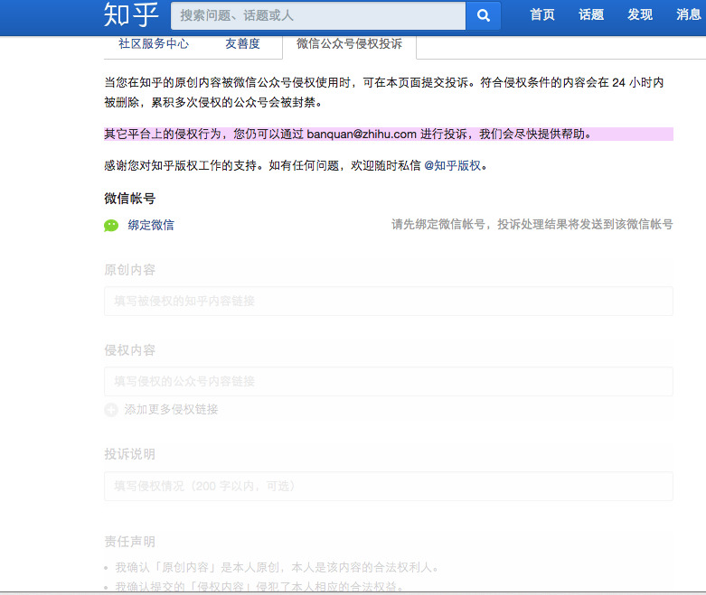The image size is (706, 595).
Task: Click the 原创内容 link input field
Action: (389, 302)
